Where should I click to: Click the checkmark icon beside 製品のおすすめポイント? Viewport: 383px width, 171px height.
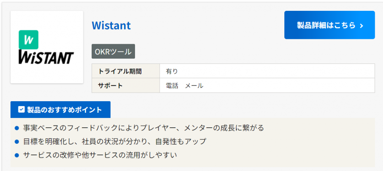tap(21, 109)
